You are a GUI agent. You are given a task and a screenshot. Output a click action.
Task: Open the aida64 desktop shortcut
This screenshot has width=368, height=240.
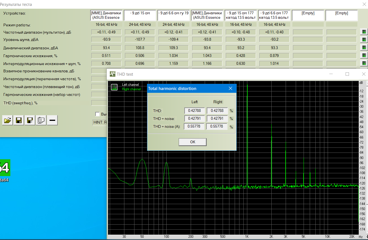point(4,170)
